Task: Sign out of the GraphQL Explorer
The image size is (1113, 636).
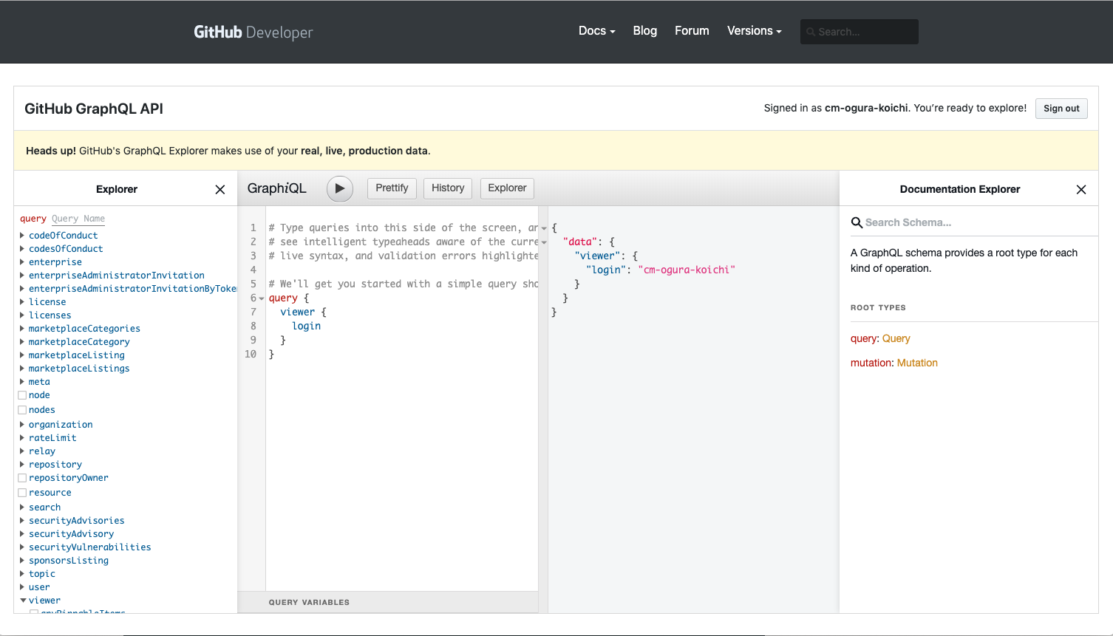Action: (x=1061, y=108)
